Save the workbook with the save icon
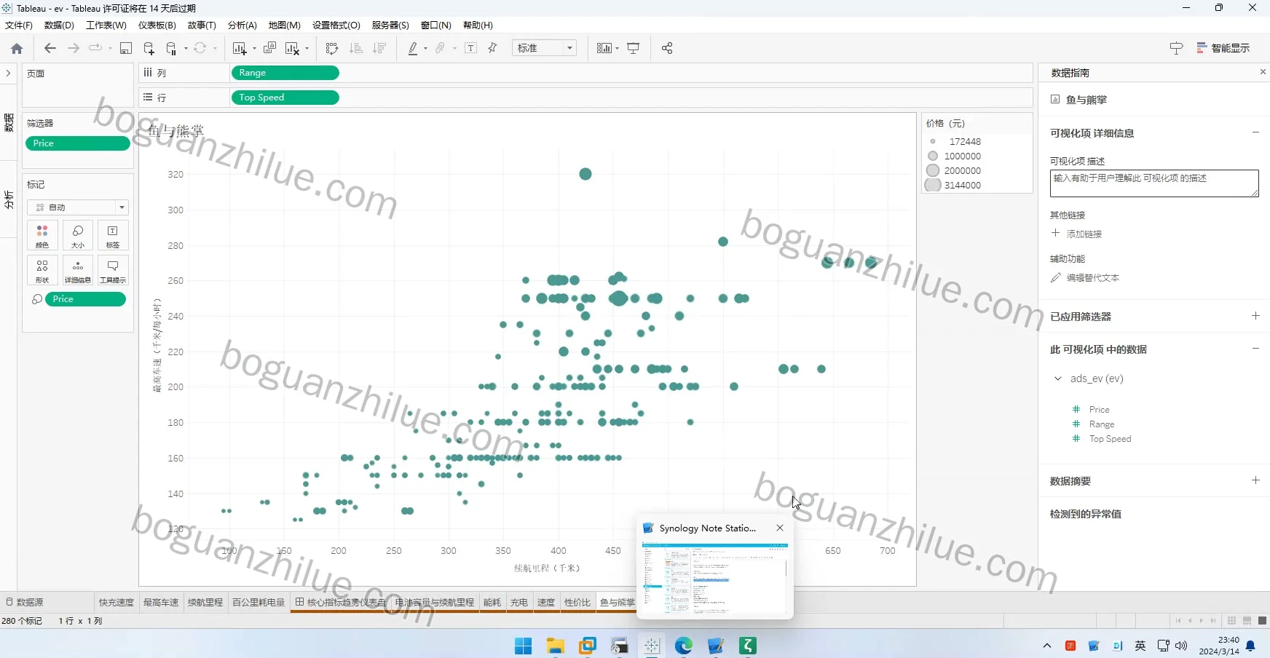1270x658 pixels. pyautogui.click(x=126, y=48)
